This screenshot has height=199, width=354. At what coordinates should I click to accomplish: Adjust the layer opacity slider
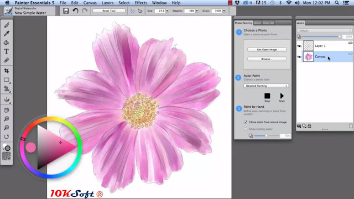click(321, 36)
